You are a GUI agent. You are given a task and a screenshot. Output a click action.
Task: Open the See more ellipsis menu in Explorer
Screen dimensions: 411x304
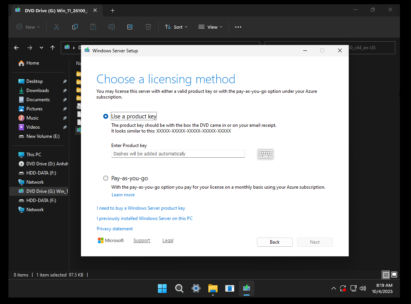pyautogui.click(x=238, y=27)
